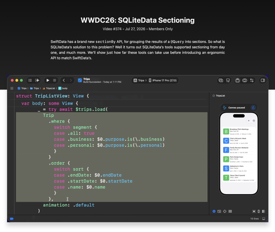Image resolution: width=275 pixels, height=232 pixels.
Task: Open the Trips scheme selector
Action: point(140,80)
